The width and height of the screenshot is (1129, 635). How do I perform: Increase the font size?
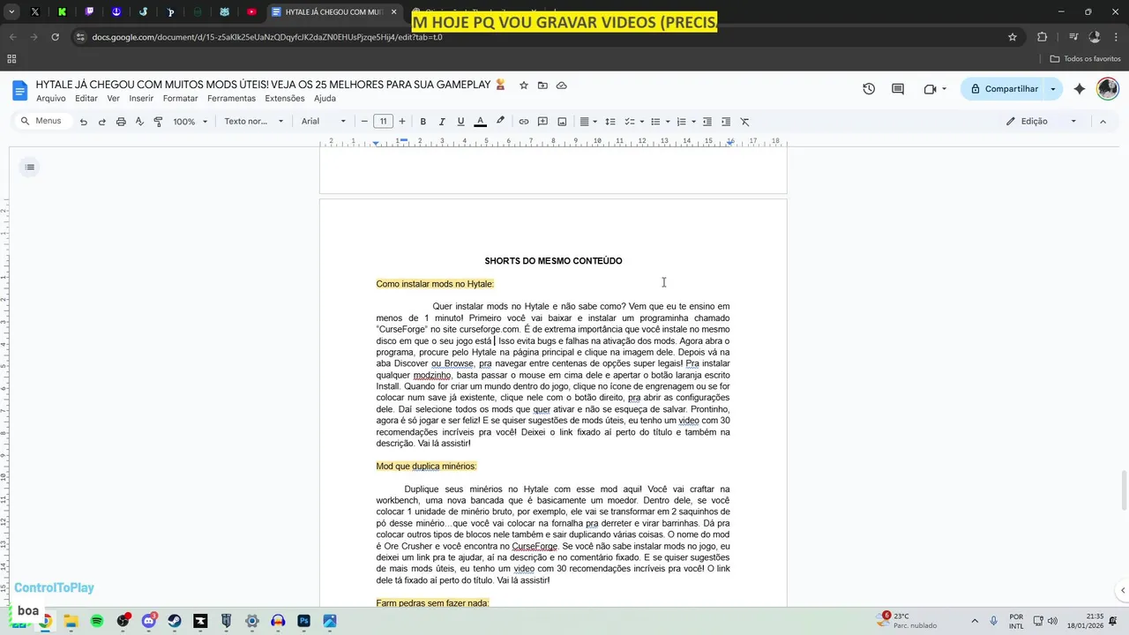pos(402,122)
